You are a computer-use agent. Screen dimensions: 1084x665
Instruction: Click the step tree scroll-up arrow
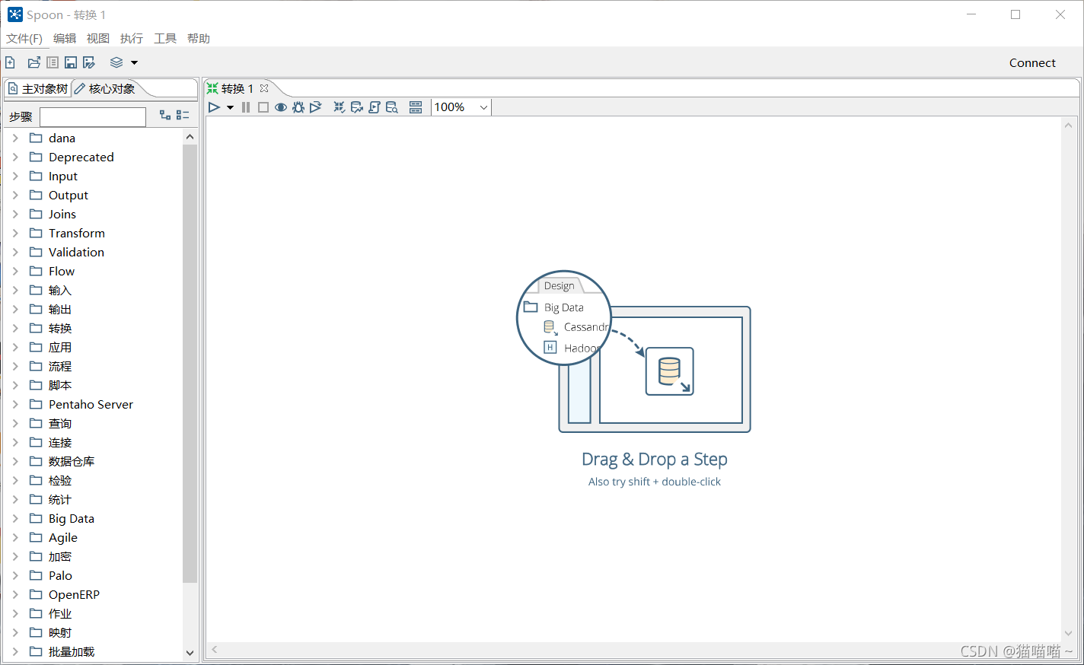[x=190, y=137]
